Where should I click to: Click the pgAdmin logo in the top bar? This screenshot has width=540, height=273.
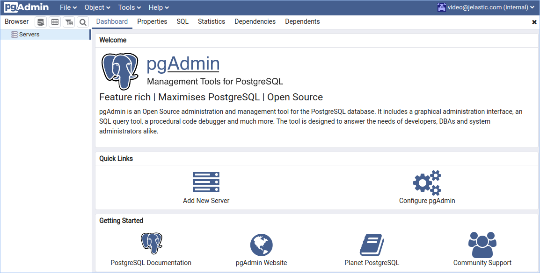tap(26, 7)
